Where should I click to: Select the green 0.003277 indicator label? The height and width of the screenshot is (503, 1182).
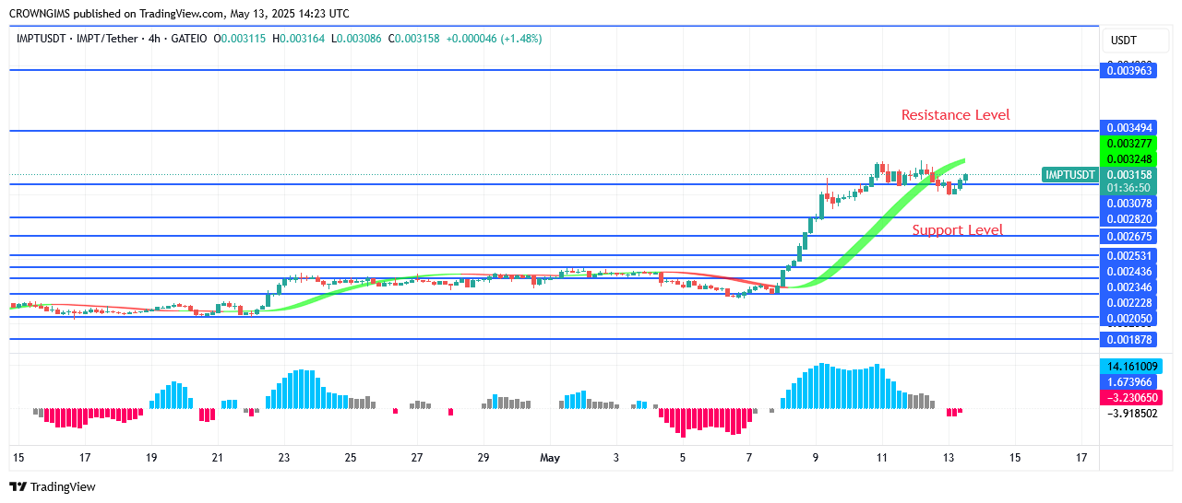(x=1129, y=144)
